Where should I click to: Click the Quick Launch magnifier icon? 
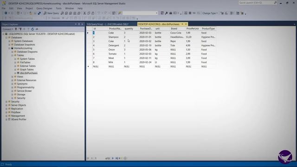click(275, 3)
